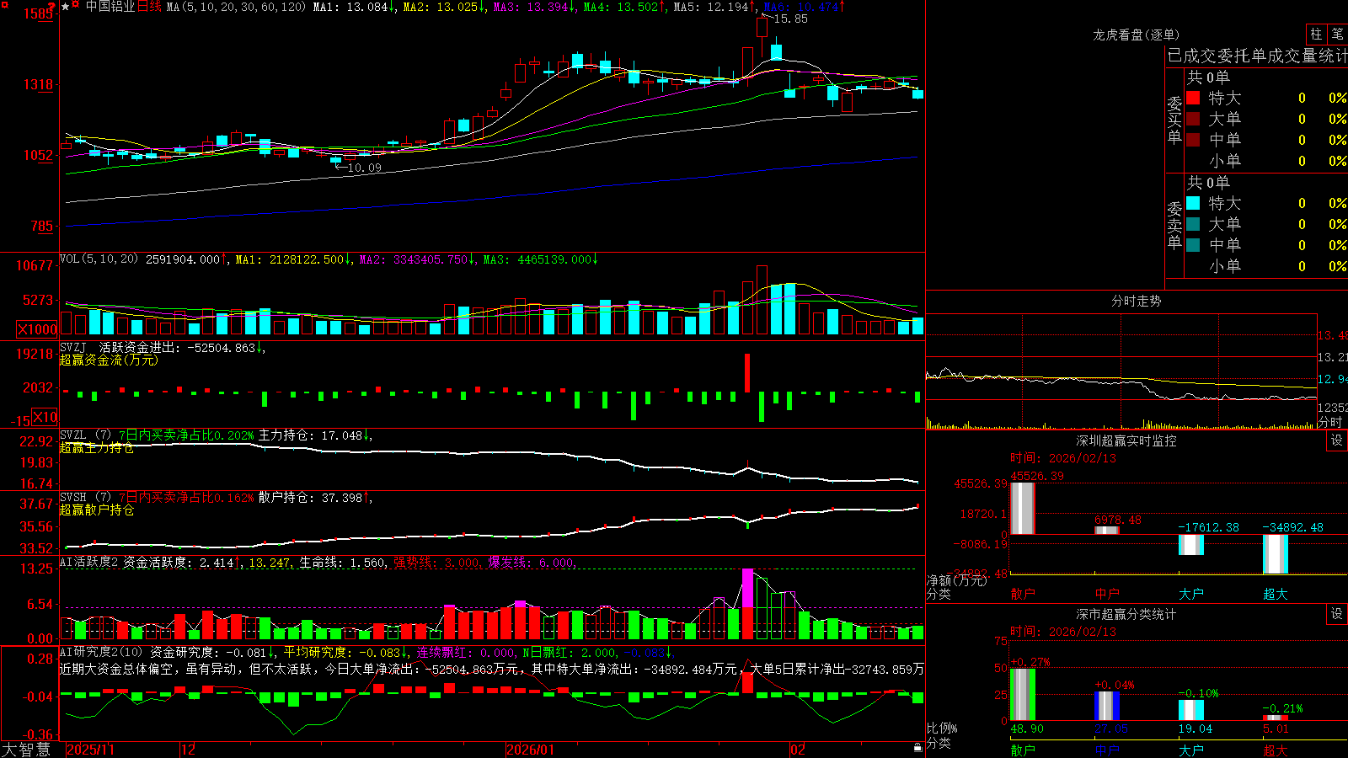Click the intraday 分时走势 mini chart
This screenshot has height=758, width=1348.
coord(1121,371)
